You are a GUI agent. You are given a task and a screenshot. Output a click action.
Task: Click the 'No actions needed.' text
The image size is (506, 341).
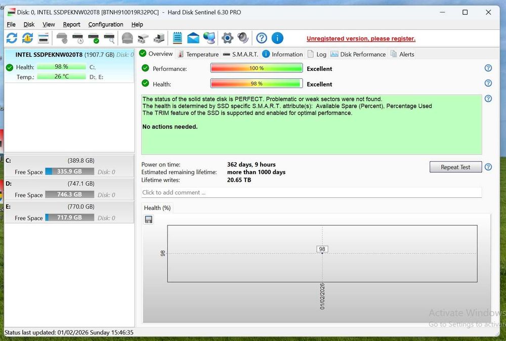[170, 127]
